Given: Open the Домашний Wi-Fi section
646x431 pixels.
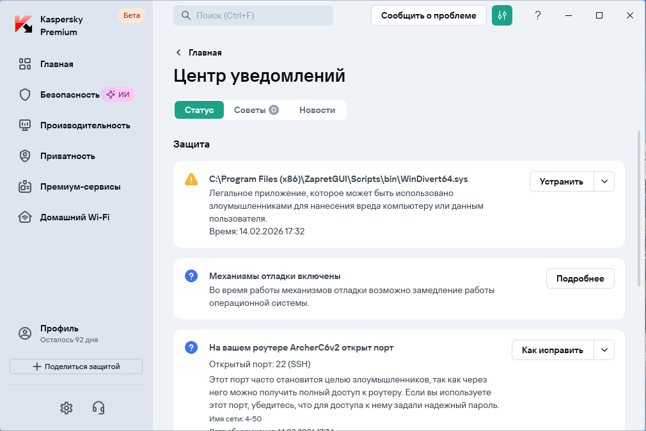Looking at the screenshot, I should (75, 216).
